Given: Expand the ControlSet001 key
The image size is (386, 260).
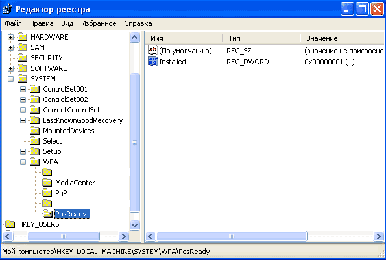Looking at the screenshot, I should point(23,89).
